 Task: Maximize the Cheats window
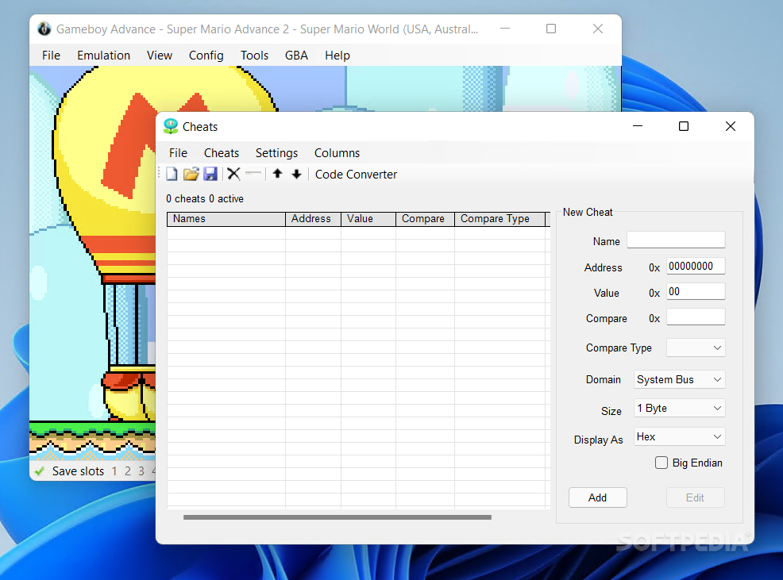684,126
